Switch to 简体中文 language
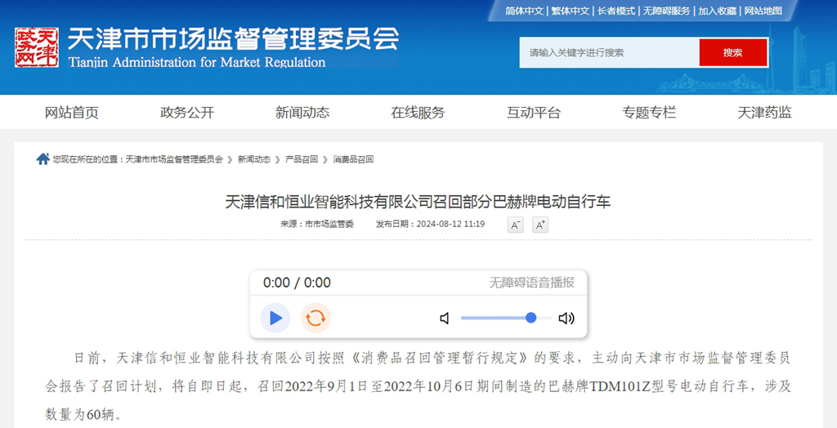This screenshot has width=837, height=428. [x=524, y=11]
